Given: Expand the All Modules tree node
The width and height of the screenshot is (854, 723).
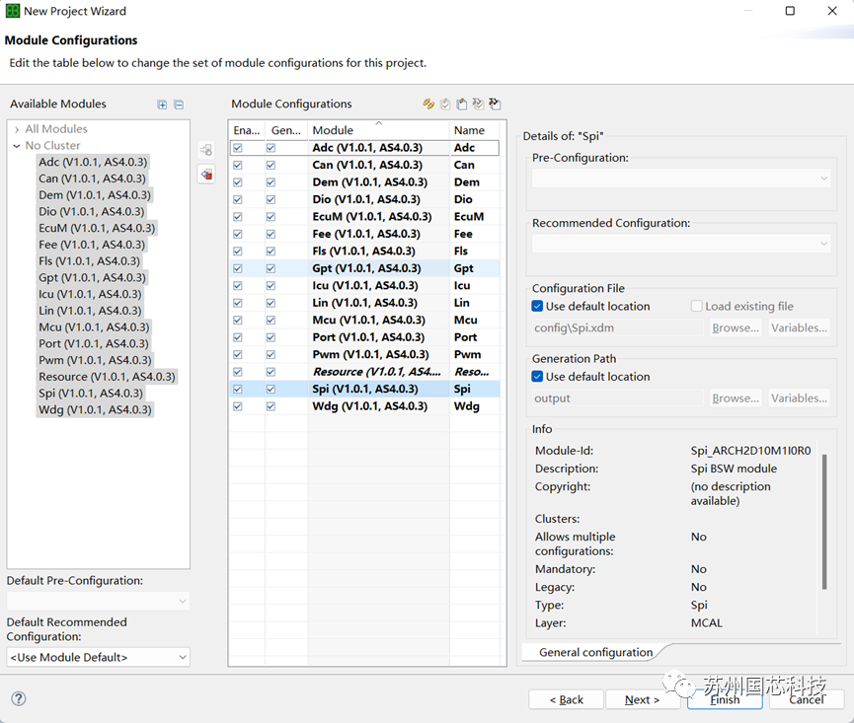Looking at the screenshot, I should [x=17, y=129].
